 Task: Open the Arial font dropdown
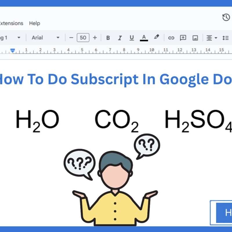46,38
